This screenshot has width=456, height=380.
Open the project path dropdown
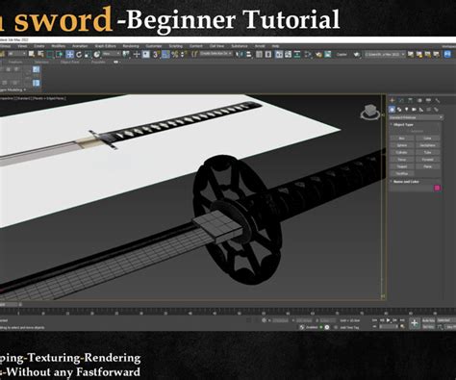click(385, 54)
